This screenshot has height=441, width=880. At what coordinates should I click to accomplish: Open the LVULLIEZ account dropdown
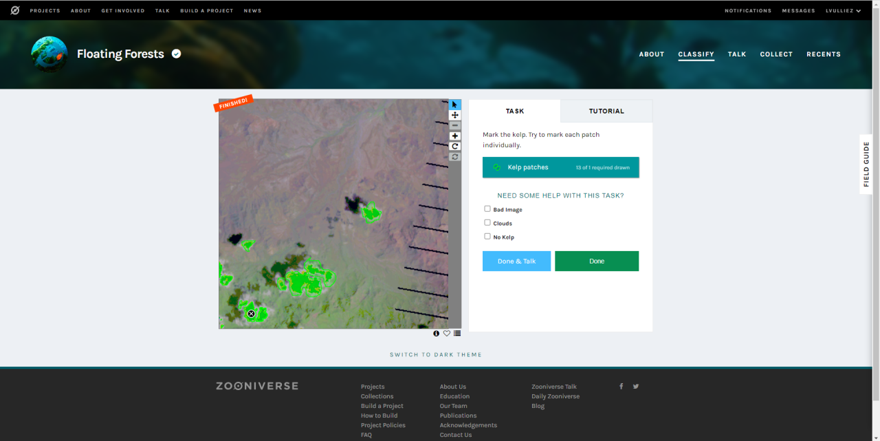(x=844, y=11)
